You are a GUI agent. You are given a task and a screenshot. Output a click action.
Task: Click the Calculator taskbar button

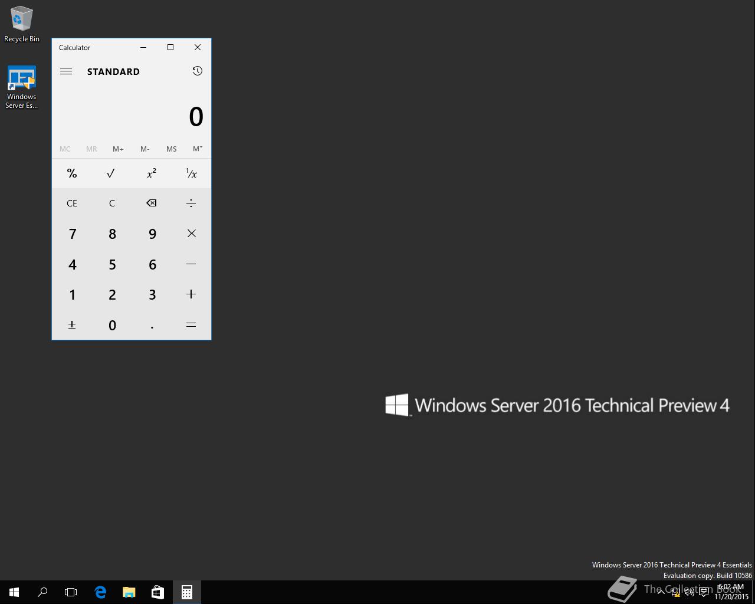click(x=186, y=592)
